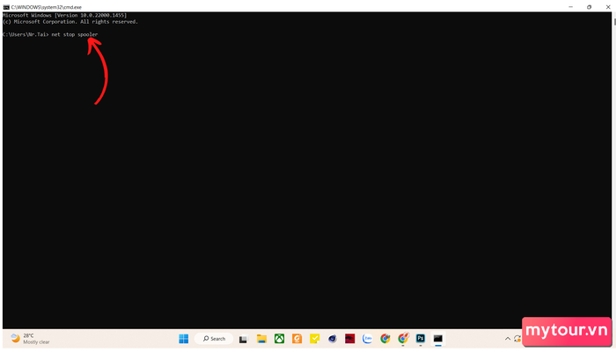Open the yellow Sticky Notes icon
Viewport: 616px width, 352px height.
[x=315, y=339]
